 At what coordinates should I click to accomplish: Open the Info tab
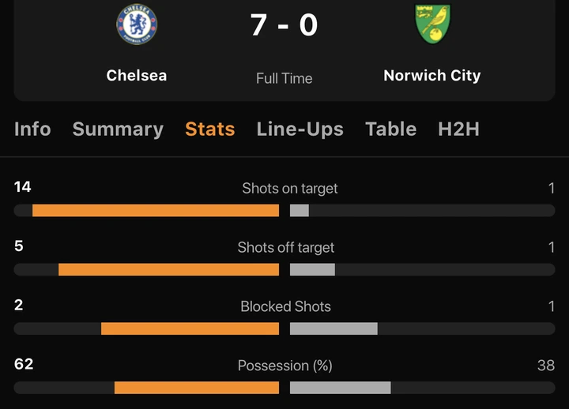(x=32, y=129)
